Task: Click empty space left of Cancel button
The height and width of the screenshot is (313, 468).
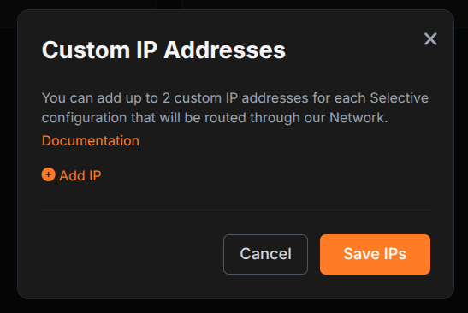Action: click(x=131, y=254)
